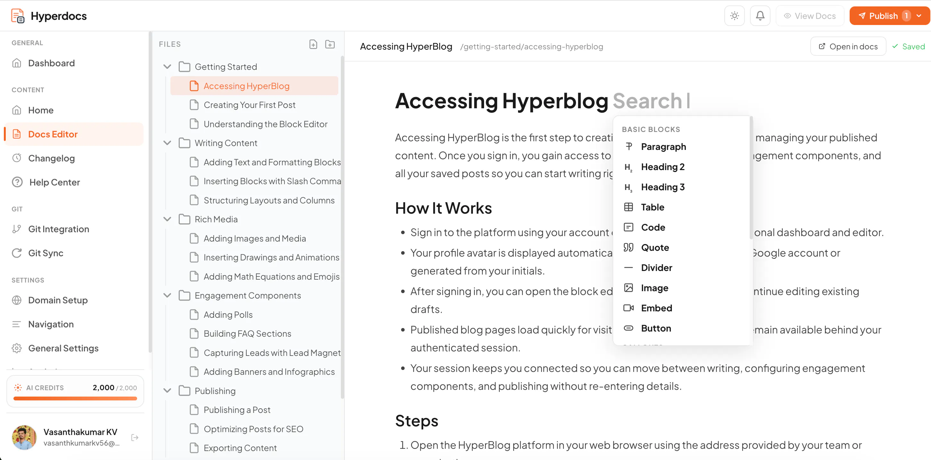This screenshot has width=931, height=460.
Task: Click the Navigation lines icon
Action: click(x=17, y=324)
